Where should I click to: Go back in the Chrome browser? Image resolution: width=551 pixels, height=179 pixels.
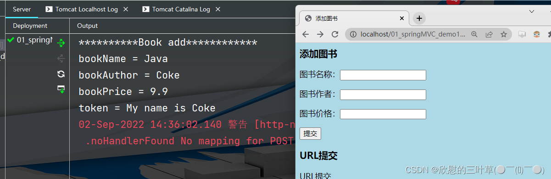point(306,34)
